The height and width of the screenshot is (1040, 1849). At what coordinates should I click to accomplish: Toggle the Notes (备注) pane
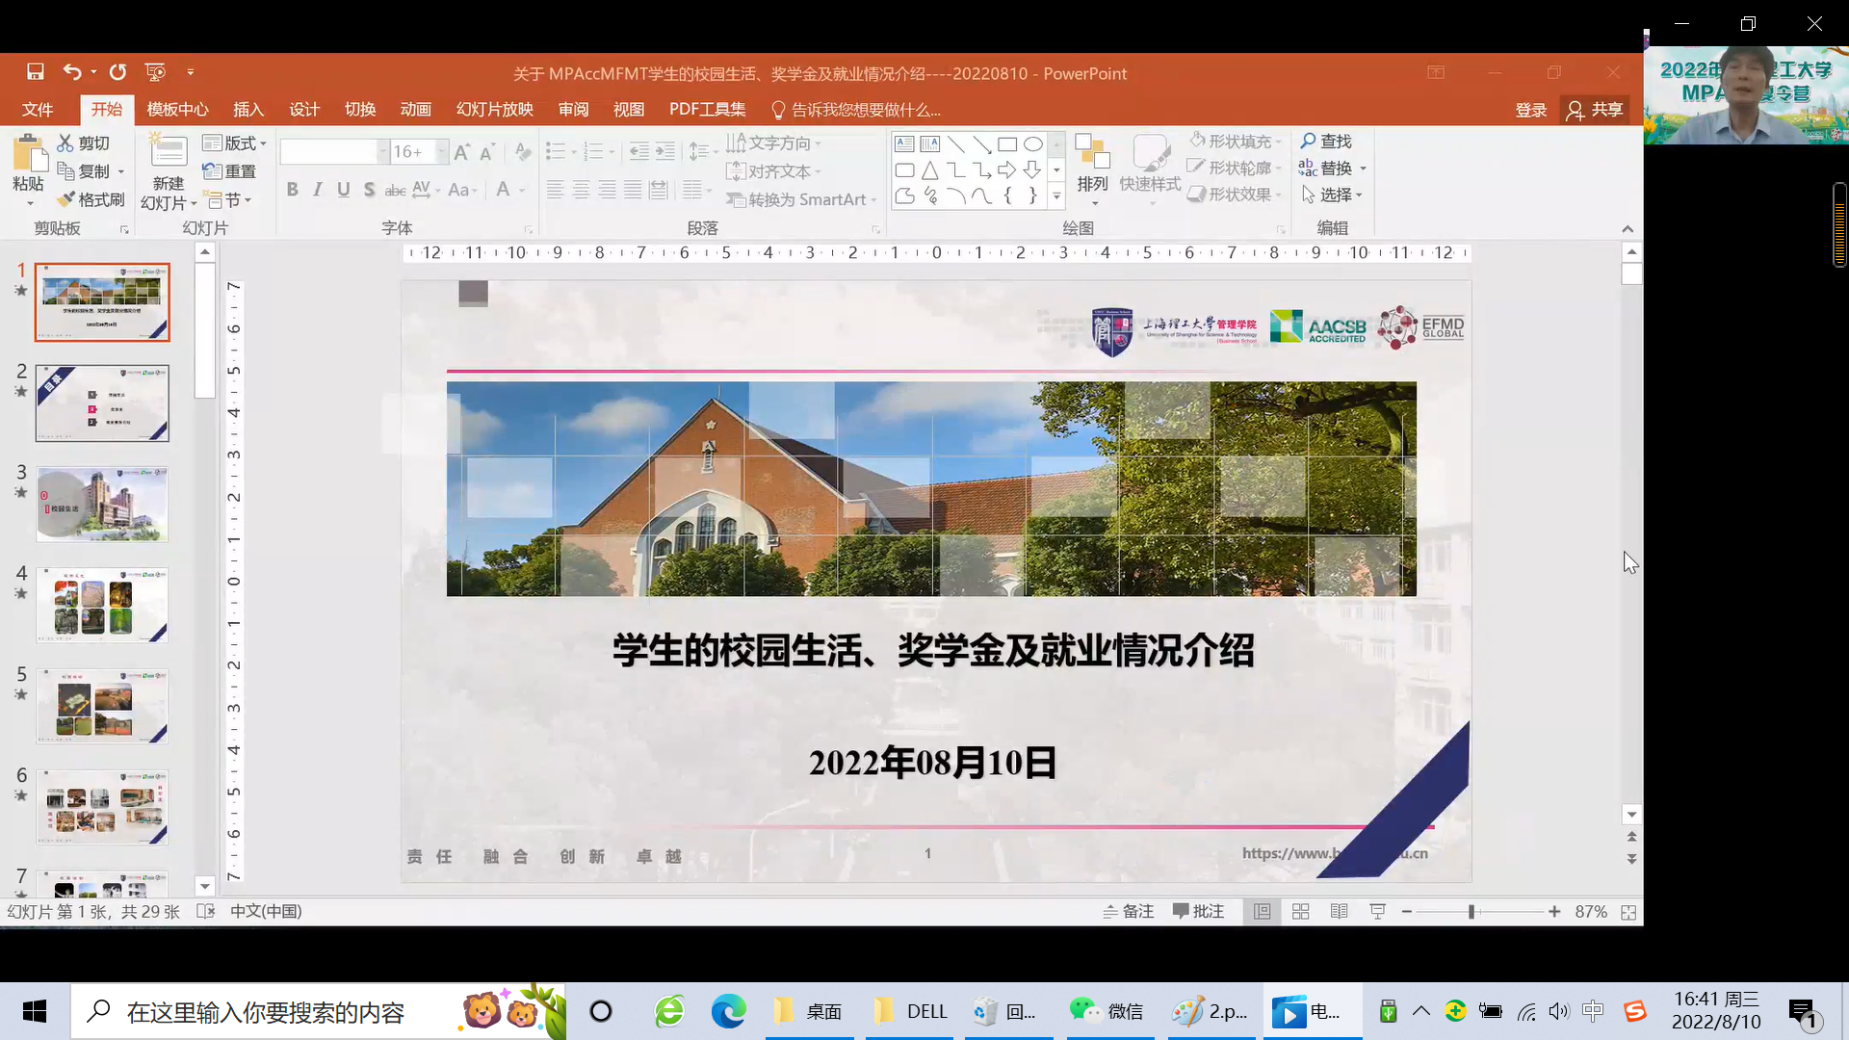[1128, 912]
